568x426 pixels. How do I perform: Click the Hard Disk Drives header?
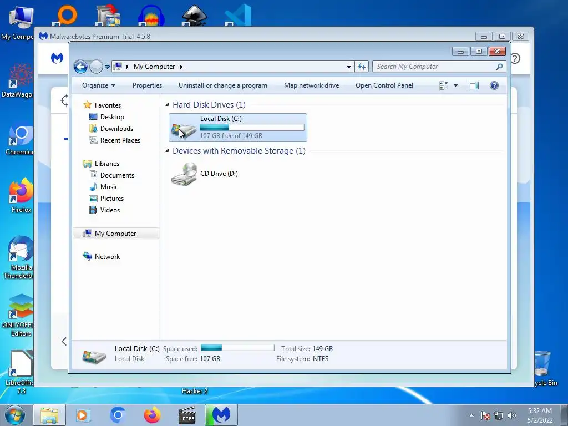pyautogui.click(x=209, y=105)
